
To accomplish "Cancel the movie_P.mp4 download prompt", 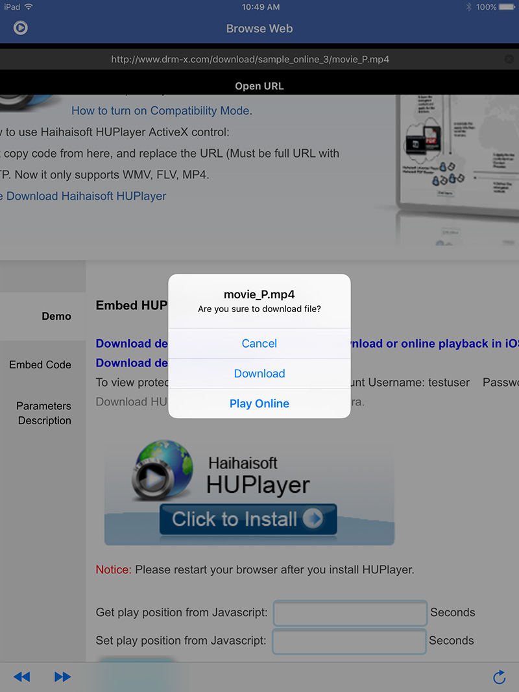I will (259, 343).
